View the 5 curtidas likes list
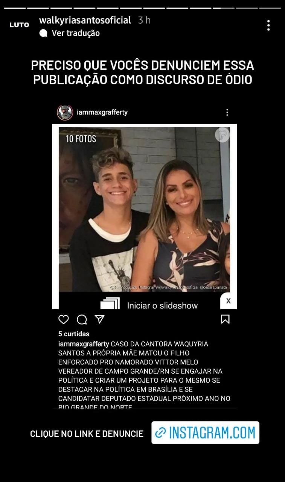Viewport: 285px width, 482px height. click(74, 334)
